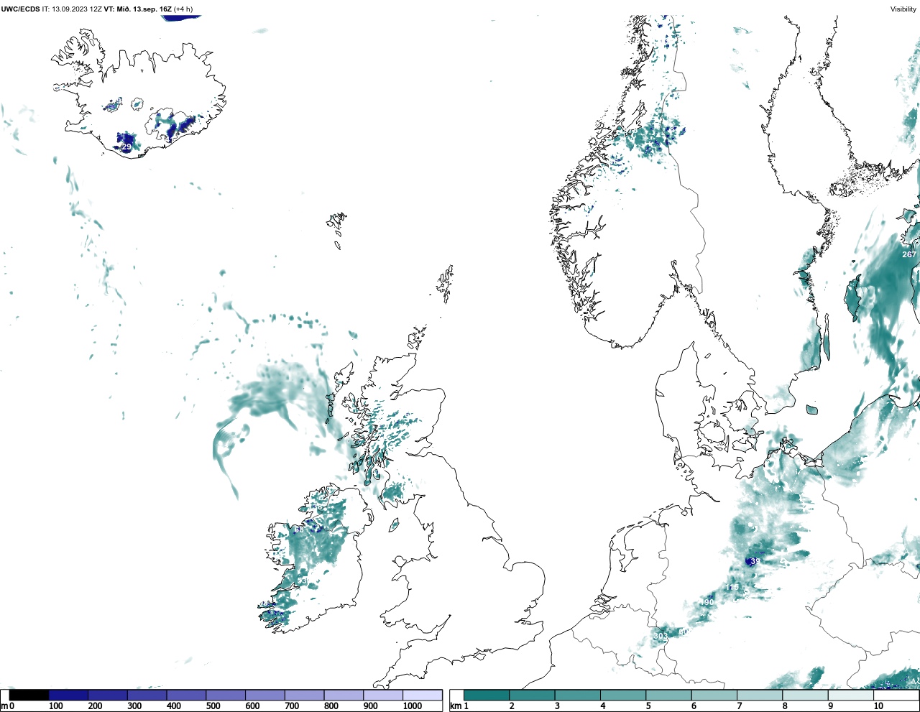Click the 'Visibility' title label
Image resolution: width=920 pixels, height=712 pixels.
(x=903, y=9)
